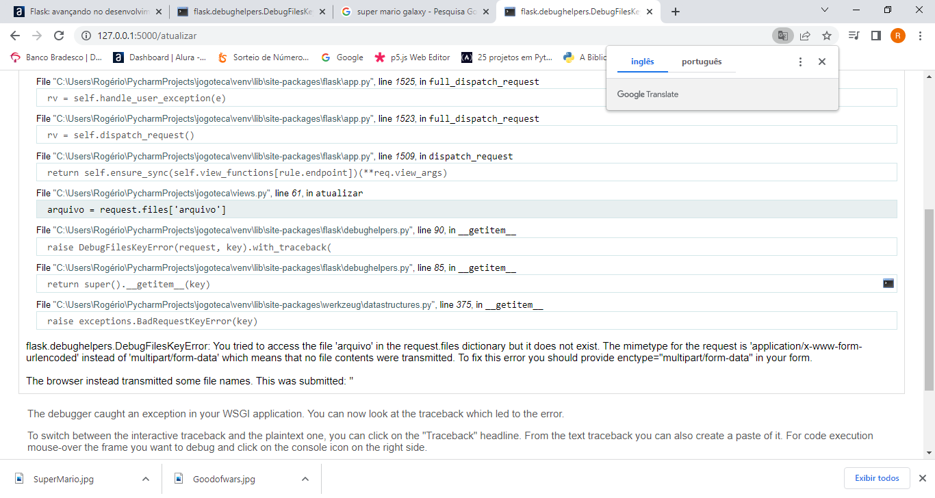The width and height of the screenshot is (935, 498).
Task: Click the page vertical scrollbar thumb
Action: click(929, 300)
